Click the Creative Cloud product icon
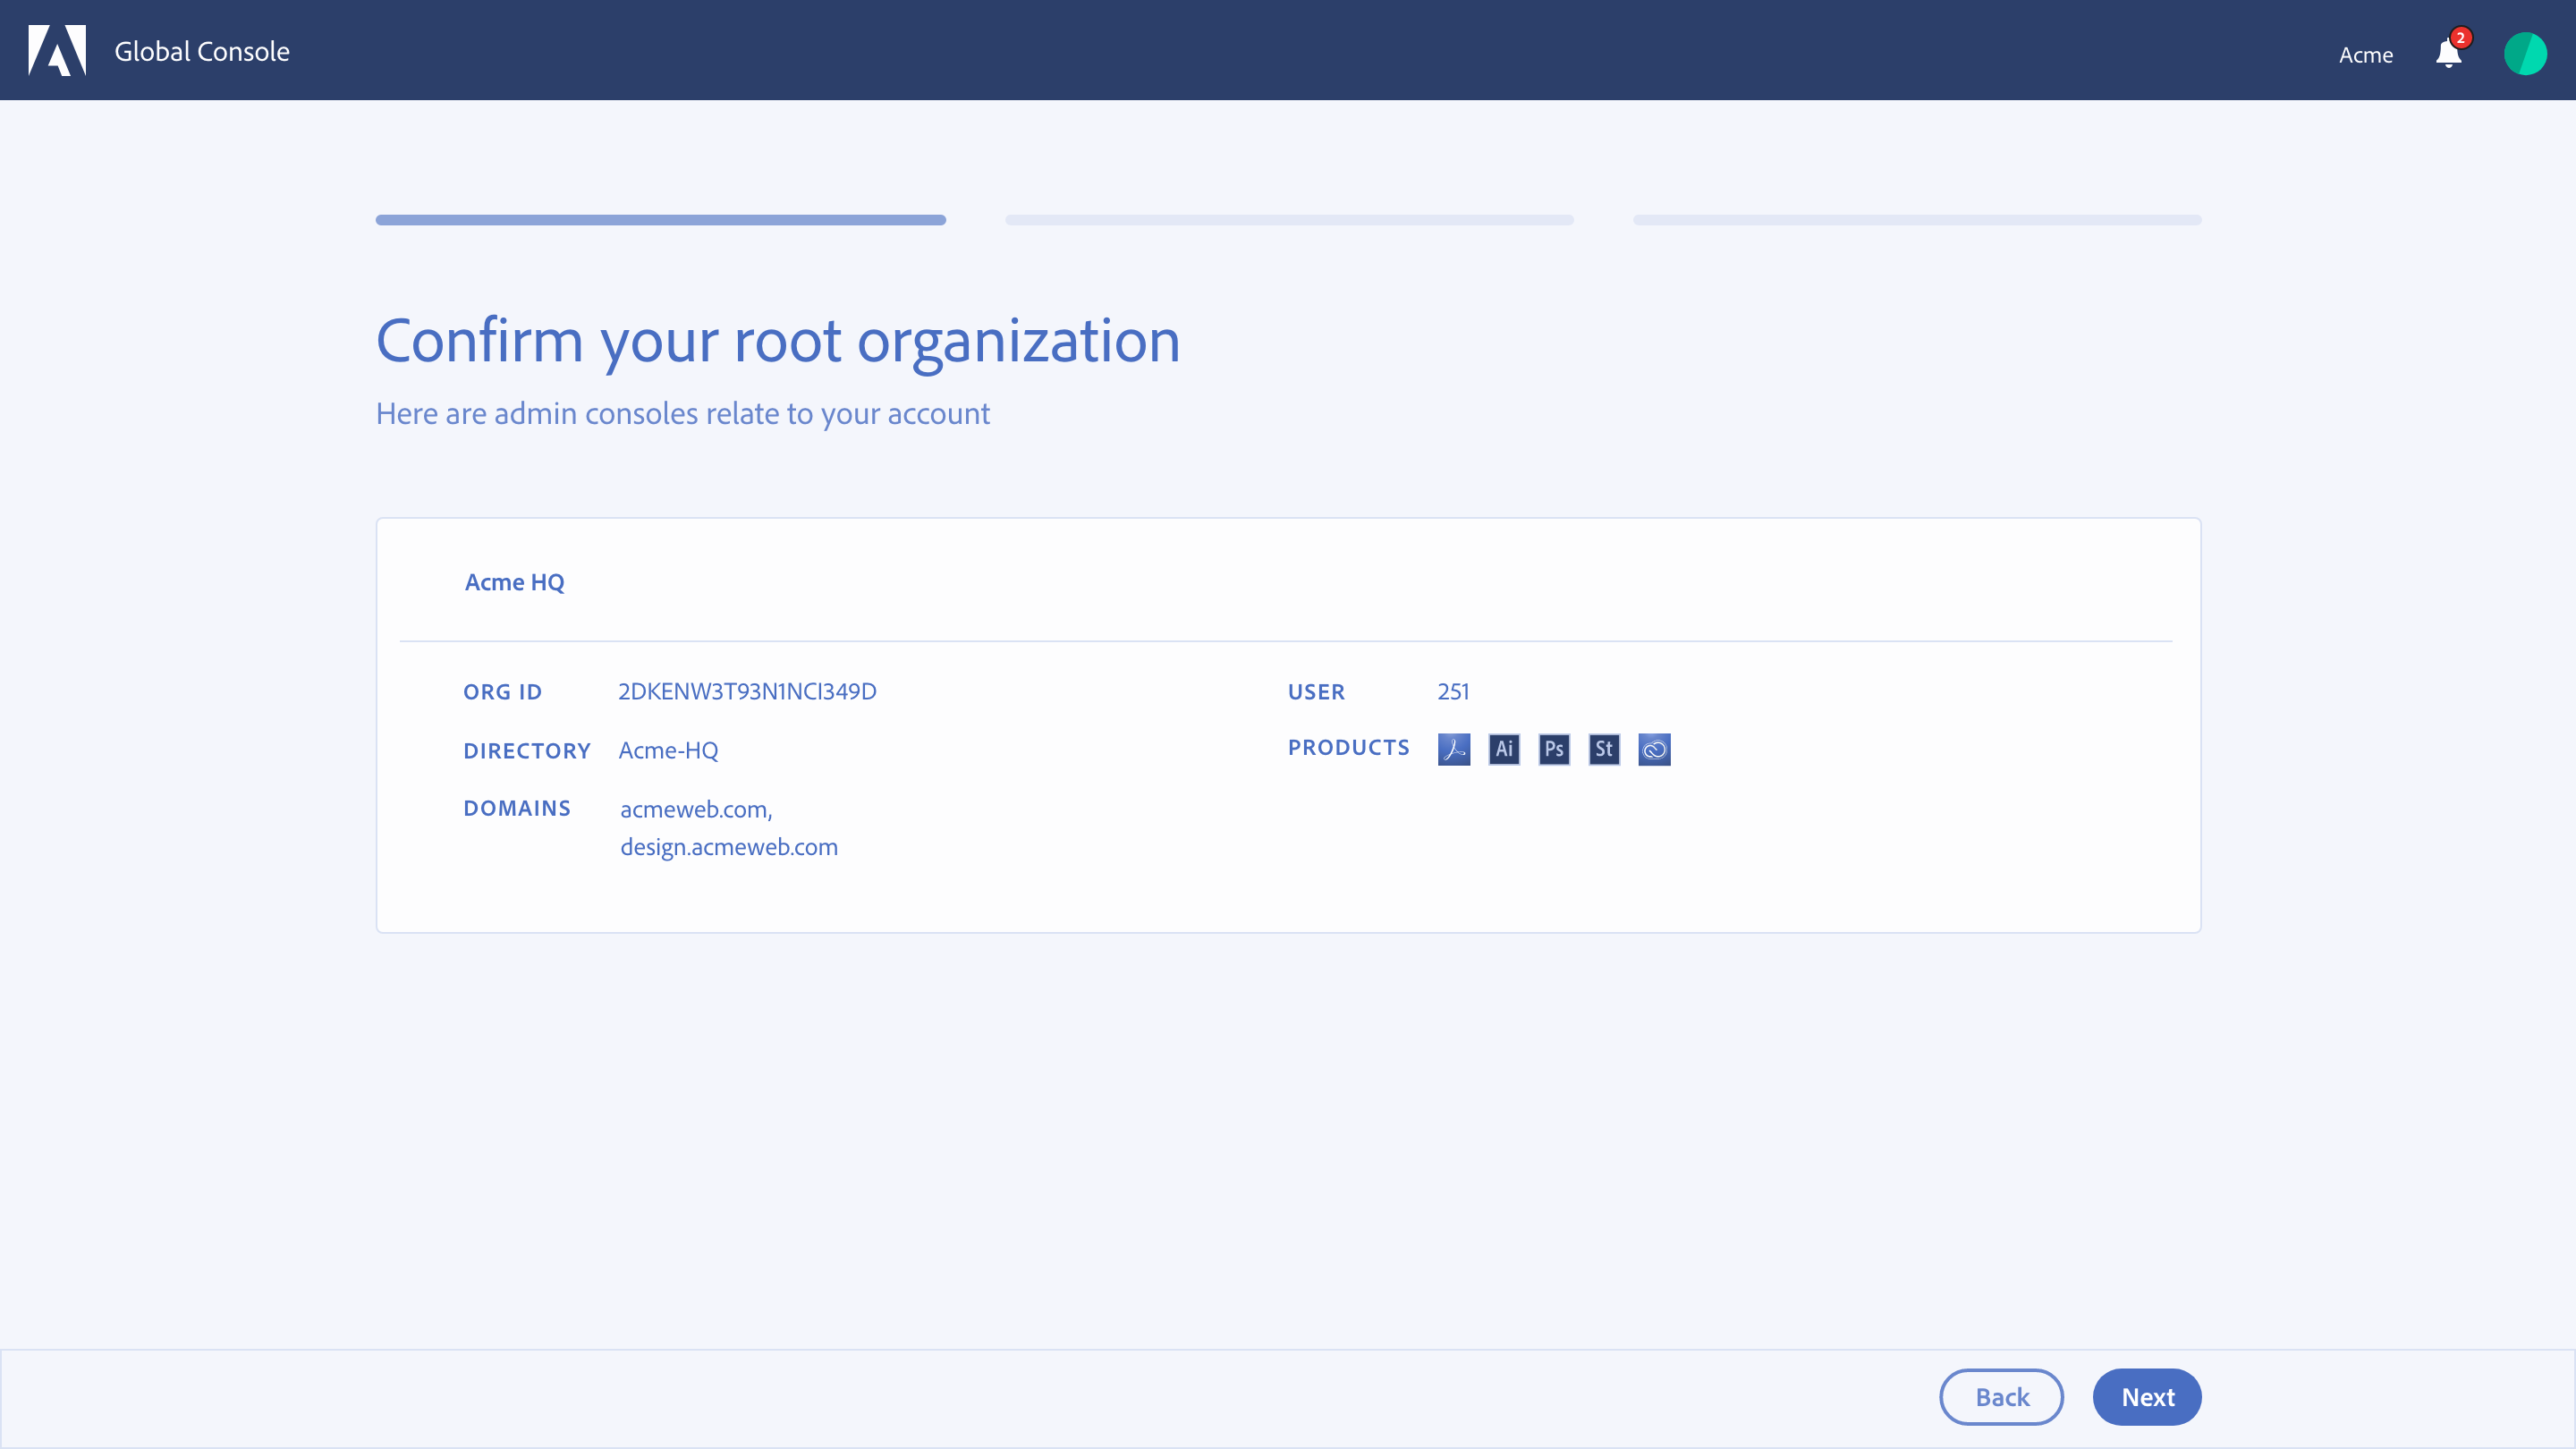The image size is (2576, 1449). point(1654,749)
